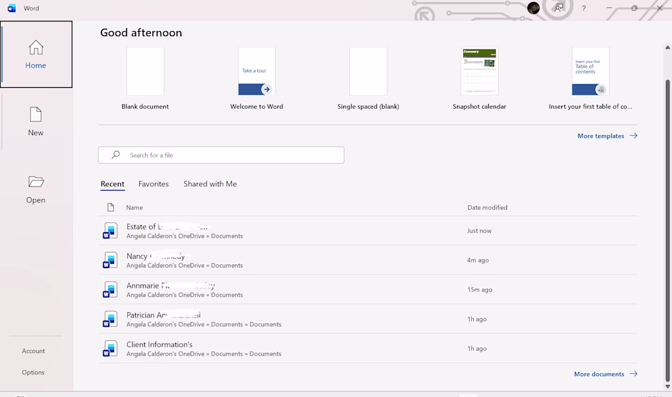Open the user account profile picture
This screenshot has width=672, height=397.
coord(533,8)
